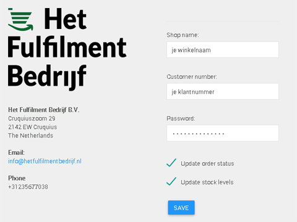Click the Password label text
Screen dimensions: 297x222
click(181, 118)
